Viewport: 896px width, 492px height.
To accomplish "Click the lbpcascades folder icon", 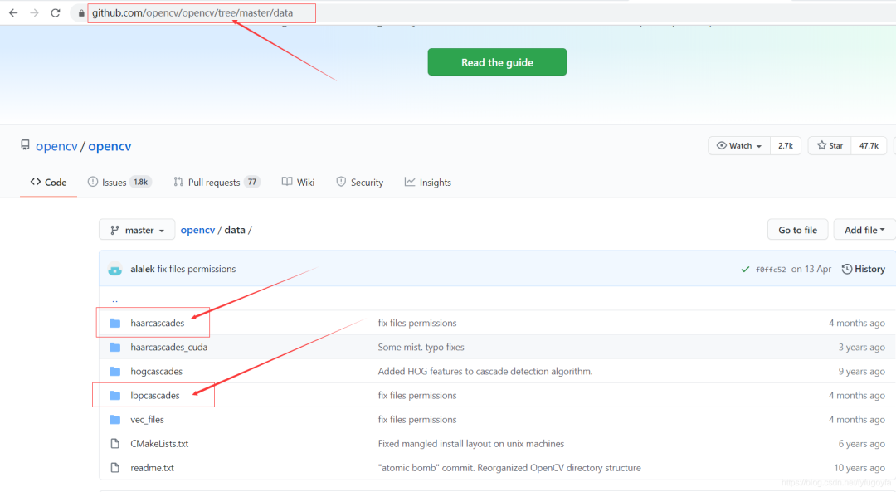I will coord(114,395).
